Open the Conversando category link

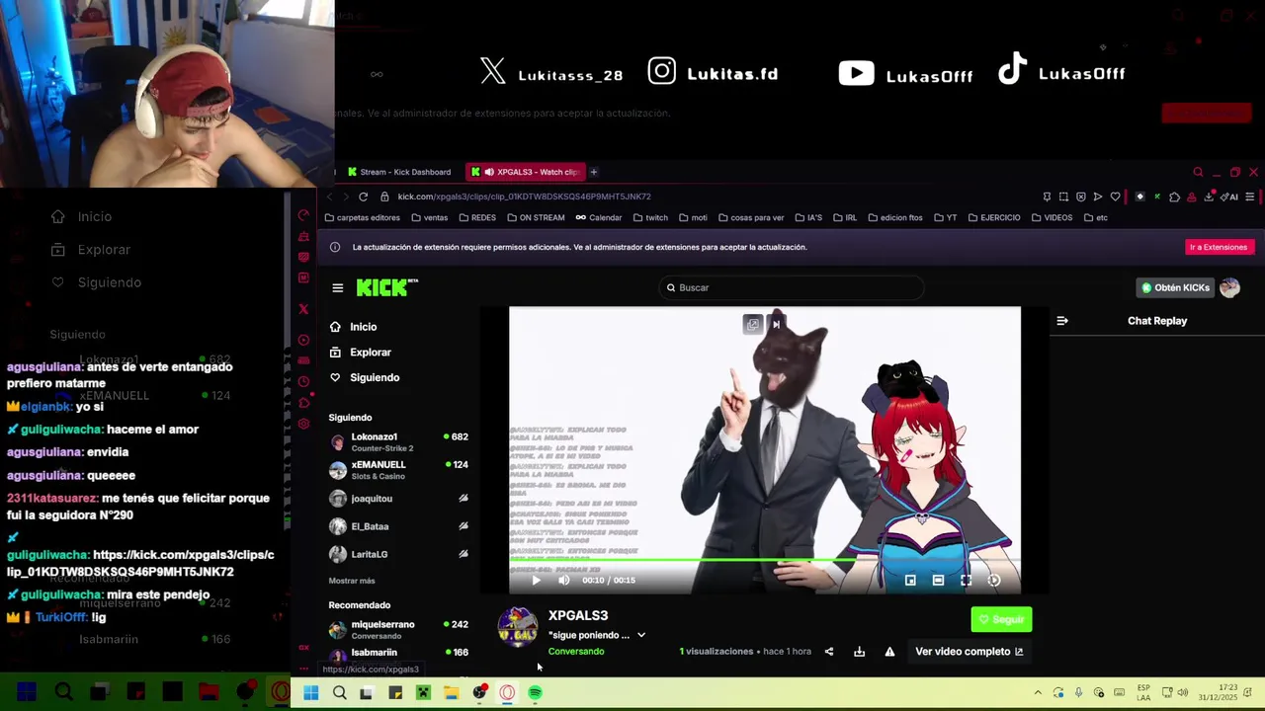coord(576,652)
